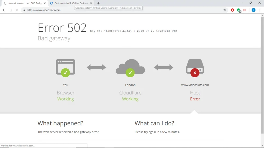This screenshot has height=148, width=264.
Task: Open the green shield extension
Action: tap(239, 10)
